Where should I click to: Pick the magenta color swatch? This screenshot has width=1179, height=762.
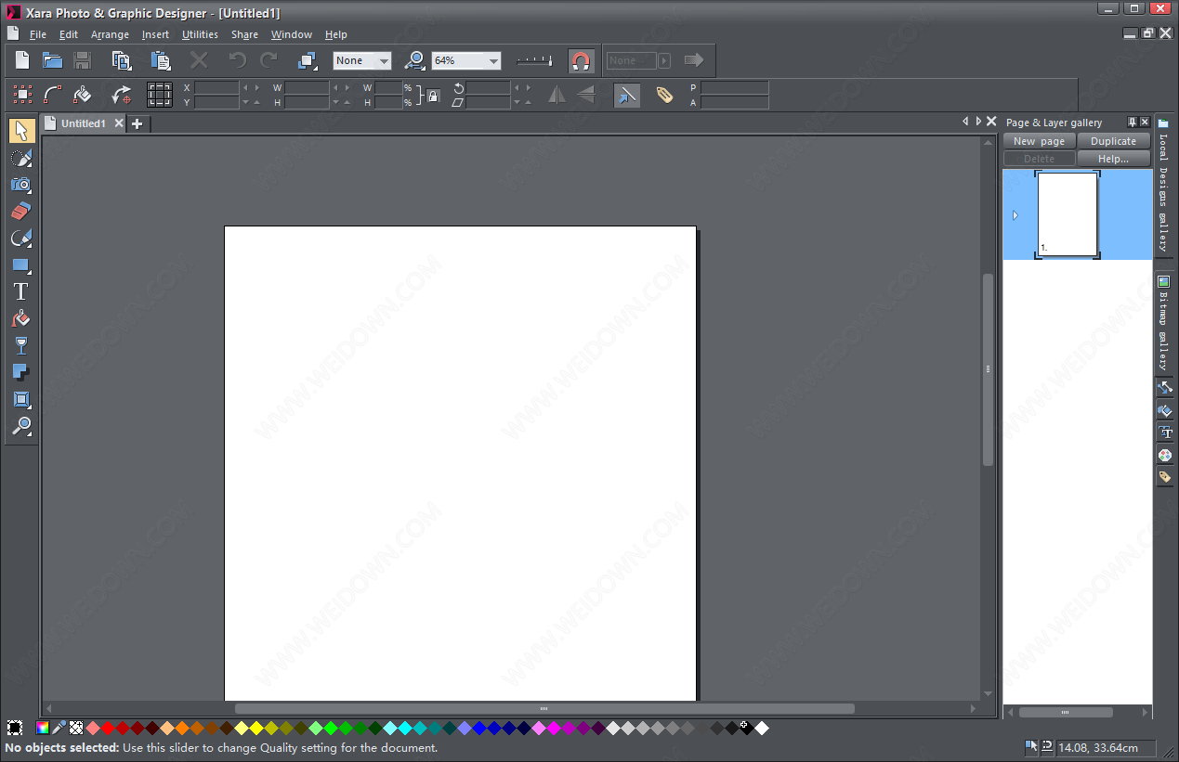coord(553,729)
